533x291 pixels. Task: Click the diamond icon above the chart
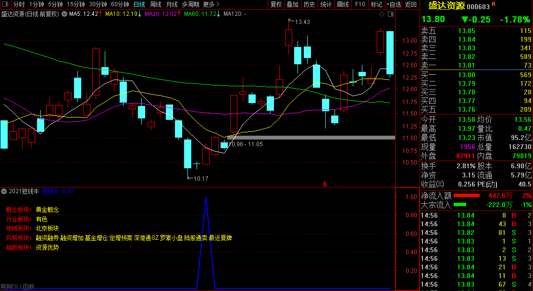click(382, 14)
